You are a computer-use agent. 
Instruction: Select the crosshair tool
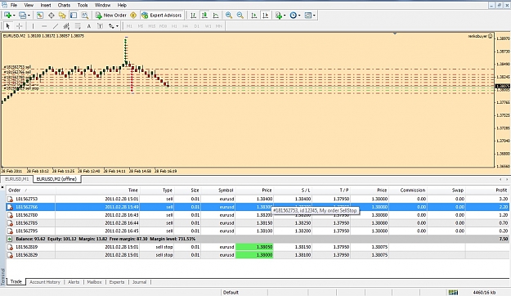coord(20,26)
